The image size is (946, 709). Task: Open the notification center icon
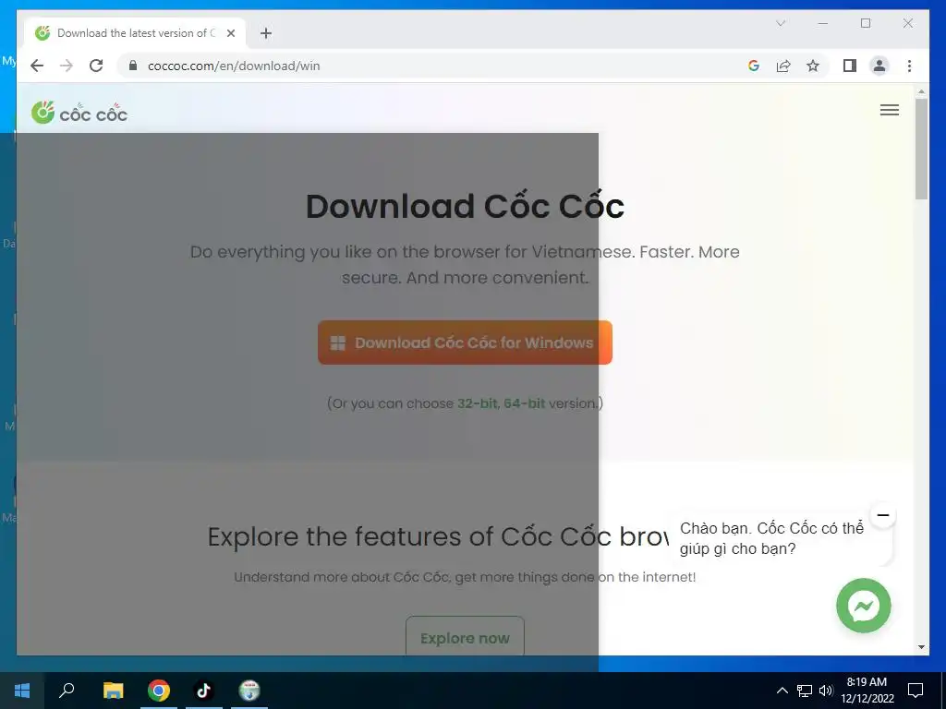click(x=916, y=691)
